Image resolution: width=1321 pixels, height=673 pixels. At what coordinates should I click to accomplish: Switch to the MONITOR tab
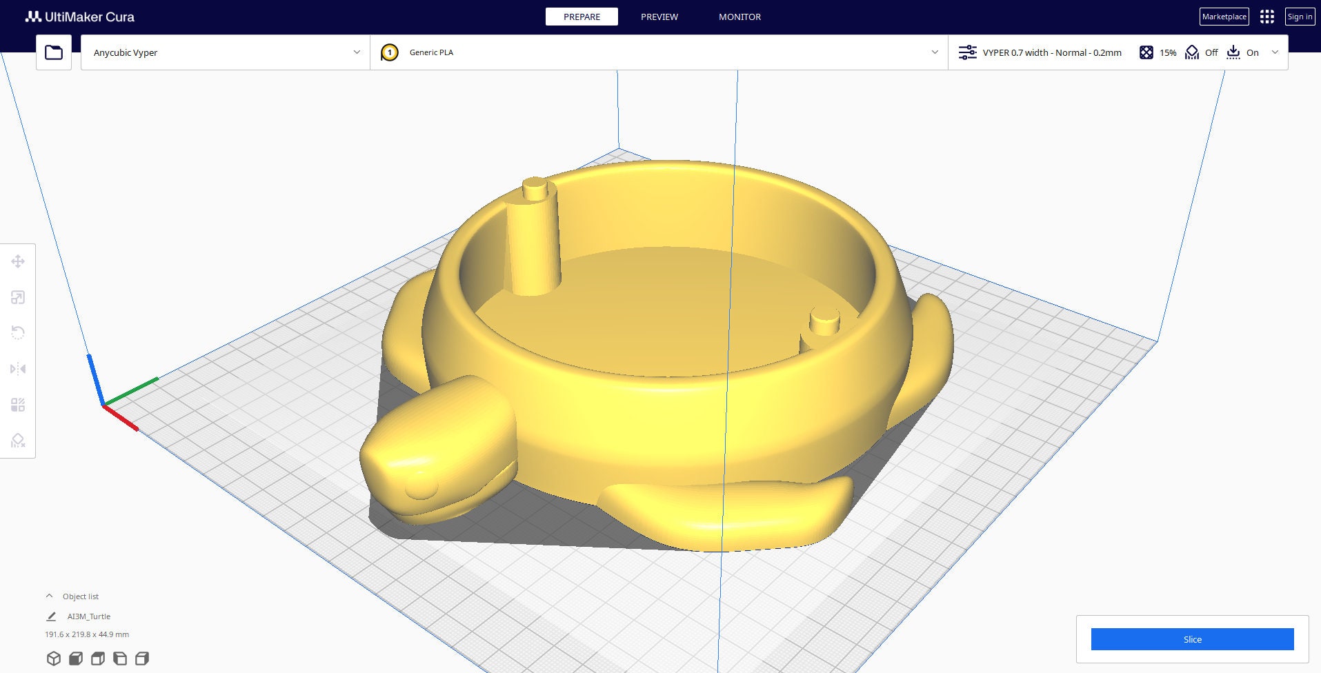coord(739,17)
